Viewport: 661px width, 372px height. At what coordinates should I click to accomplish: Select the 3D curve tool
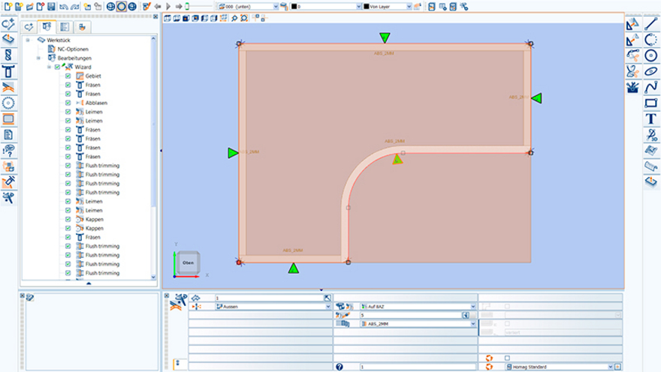click(651, 135)
